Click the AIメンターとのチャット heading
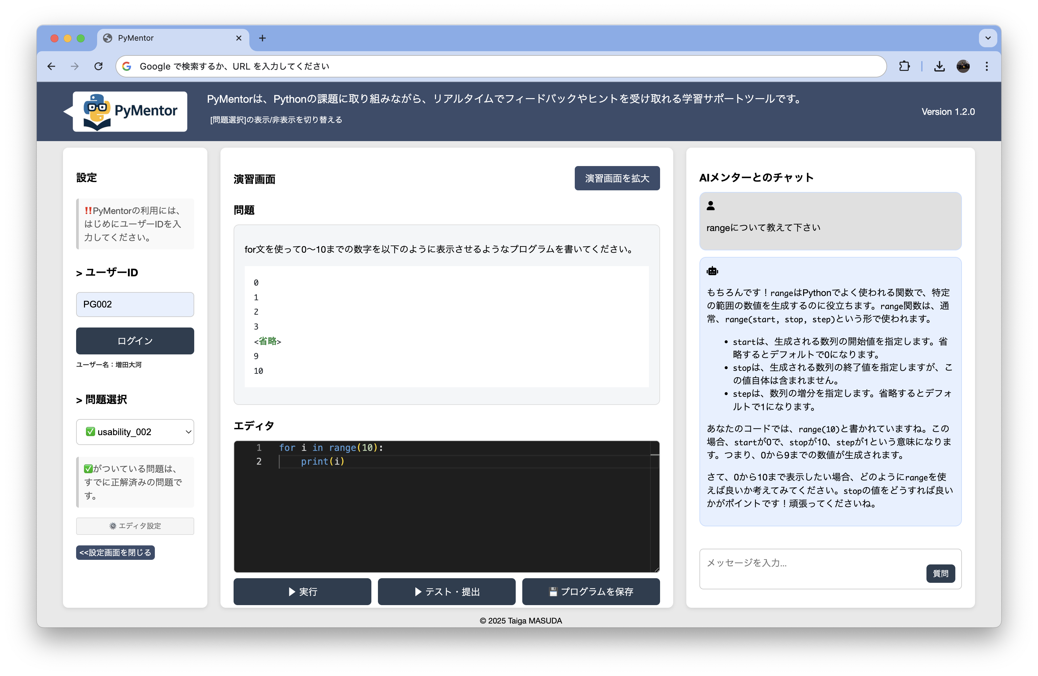 756,178
